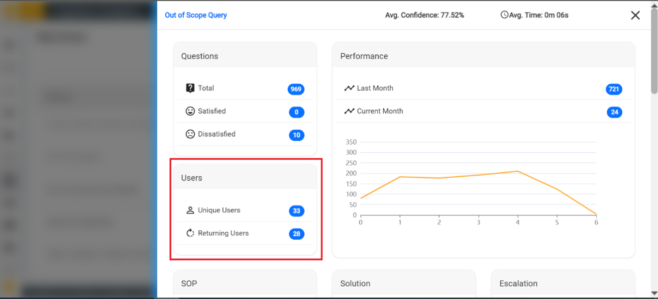Click the 24 Current Month badge
The width and height of the screenshot is (658, 299).
614,112
